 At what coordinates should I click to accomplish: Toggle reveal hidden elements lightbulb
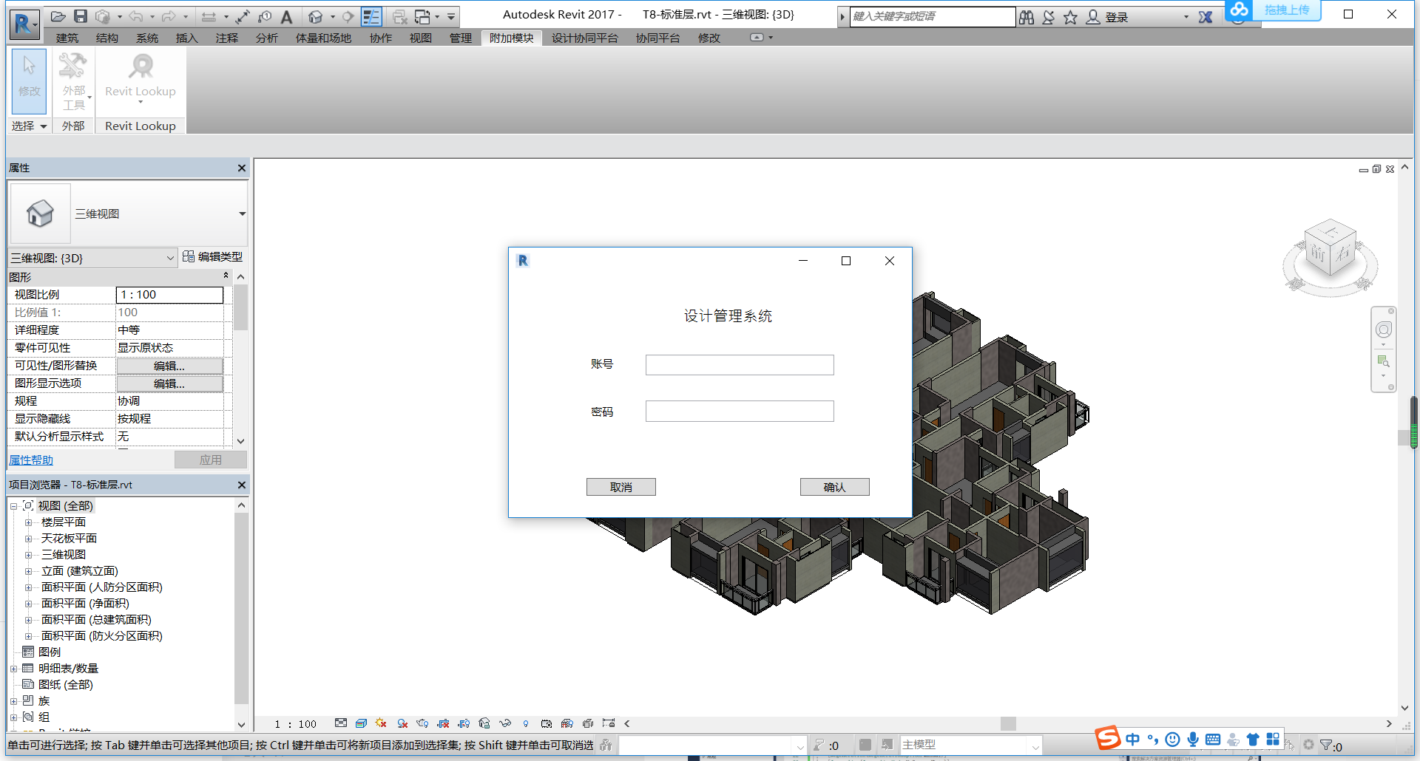pyautogui.click(x=525, y=723)
